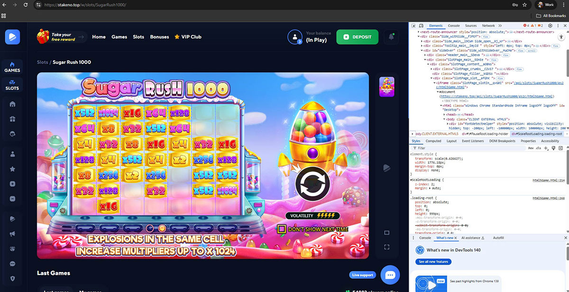Check the Don't Show Next Time box
Image resolution: width=569 pixels, height=292 pixels.
coord(282,229)
